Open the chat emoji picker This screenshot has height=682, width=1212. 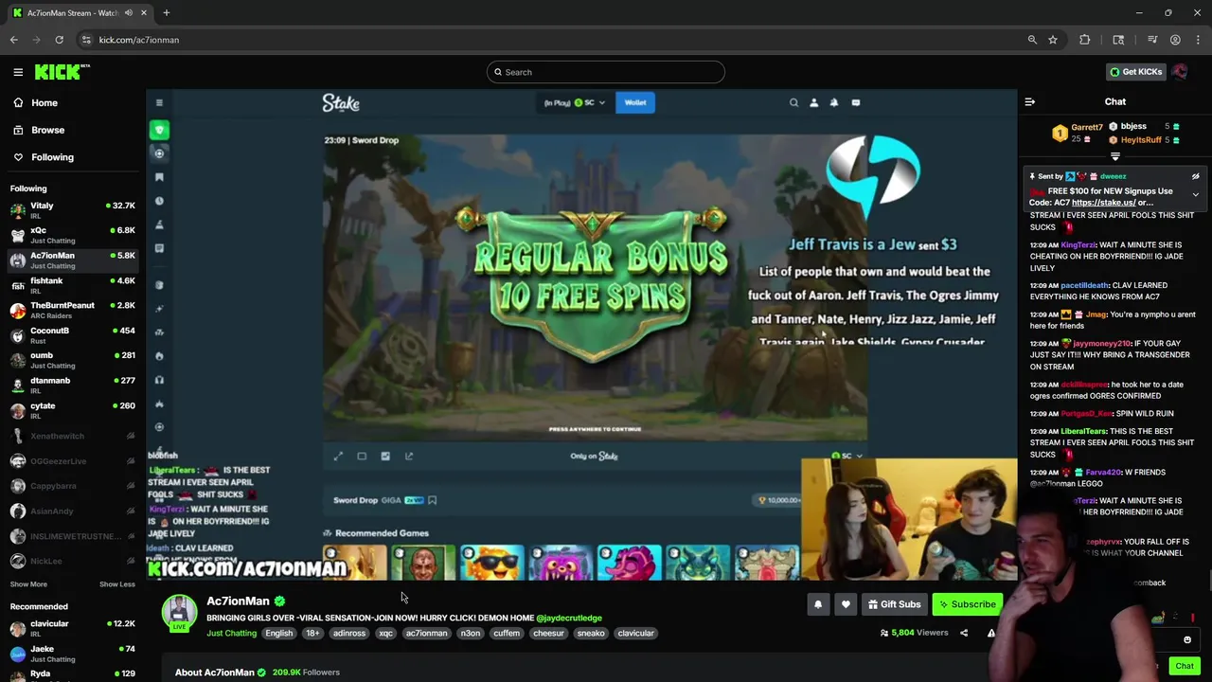(x=1187, y=640)
